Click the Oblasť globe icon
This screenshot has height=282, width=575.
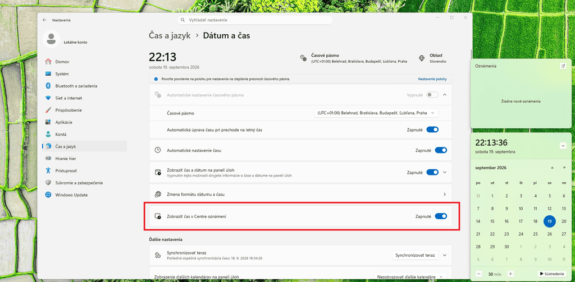(x=422, y=58)
